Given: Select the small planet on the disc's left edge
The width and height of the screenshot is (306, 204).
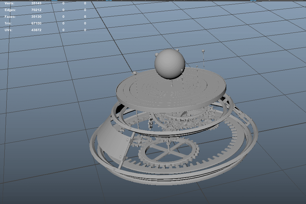Looking at the screenshot, I should pos(135,73).
